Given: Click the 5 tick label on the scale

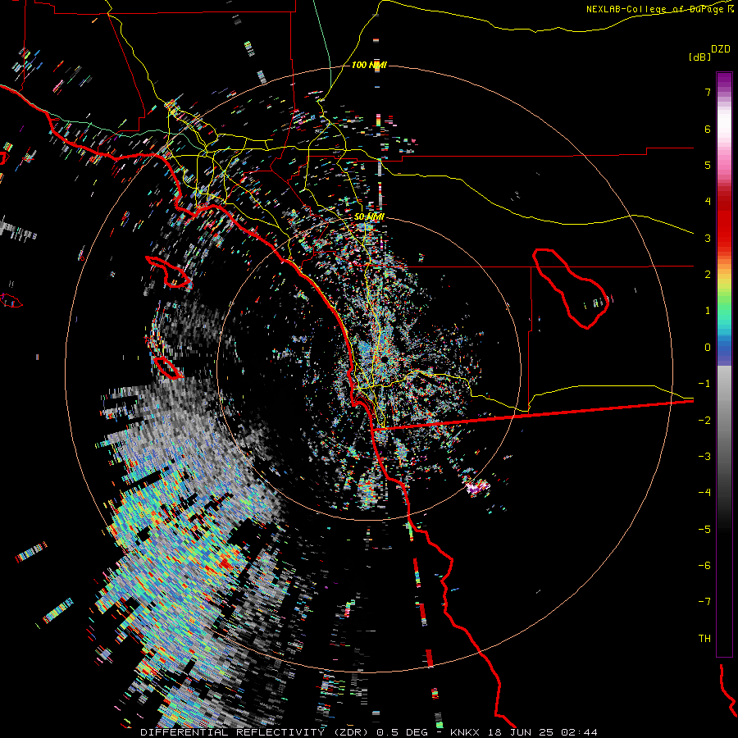Looking at the screenshot, I should pyautogui.click(x=708, y=165).
